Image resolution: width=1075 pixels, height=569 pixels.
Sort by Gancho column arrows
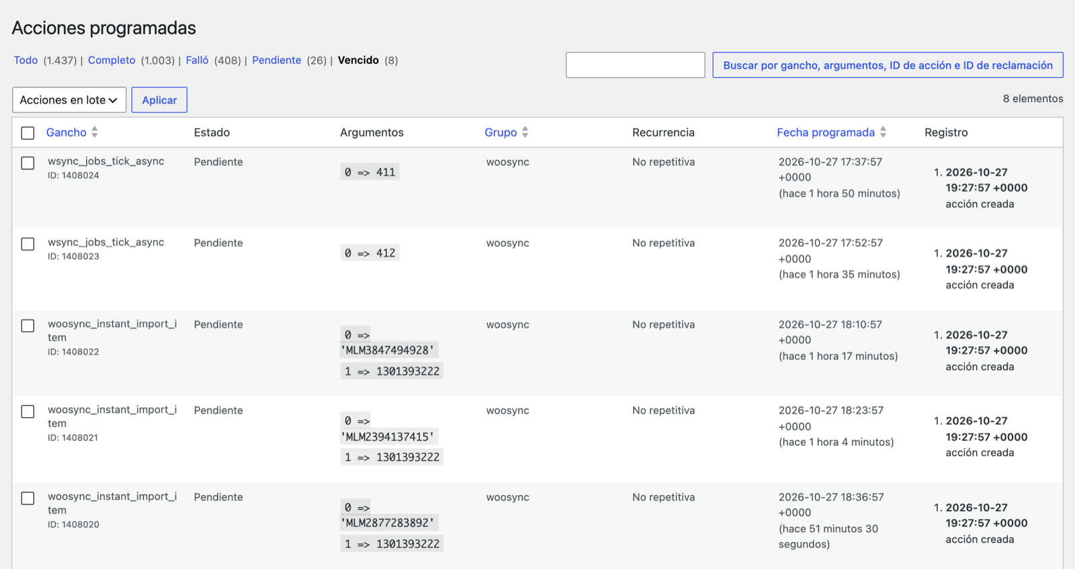[95, 132]
